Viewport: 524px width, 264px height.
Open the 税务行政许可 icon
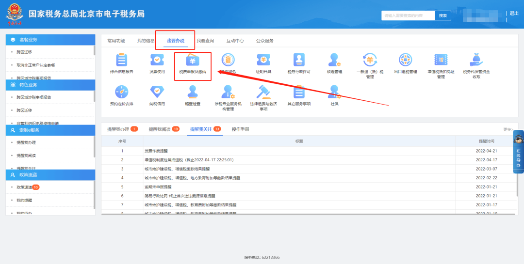pyautogui.click(x=299, y=60)
